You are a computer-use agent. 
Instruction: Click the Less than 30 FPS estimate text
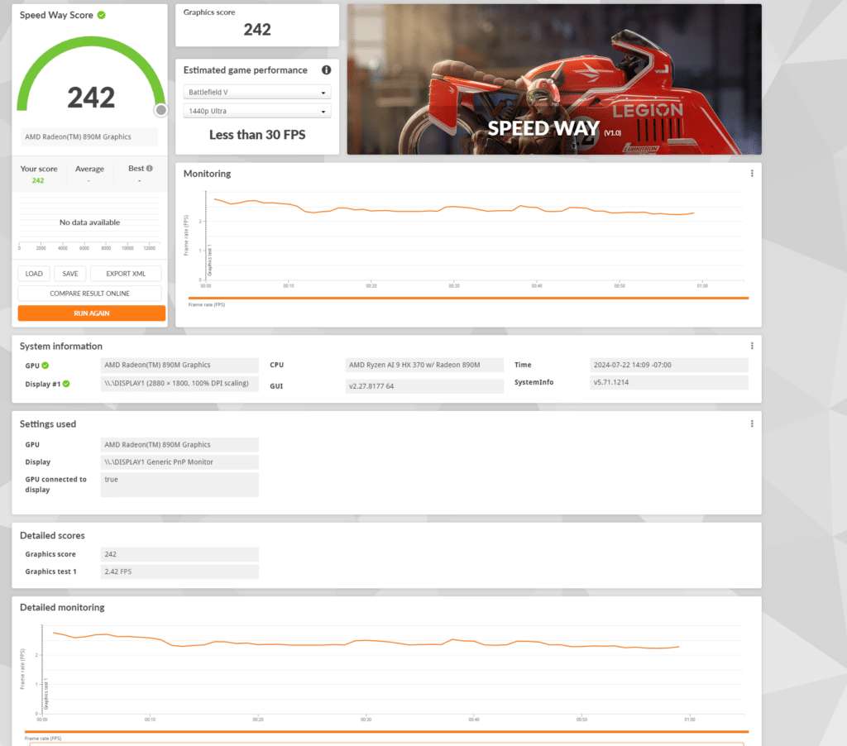[257, 135]
